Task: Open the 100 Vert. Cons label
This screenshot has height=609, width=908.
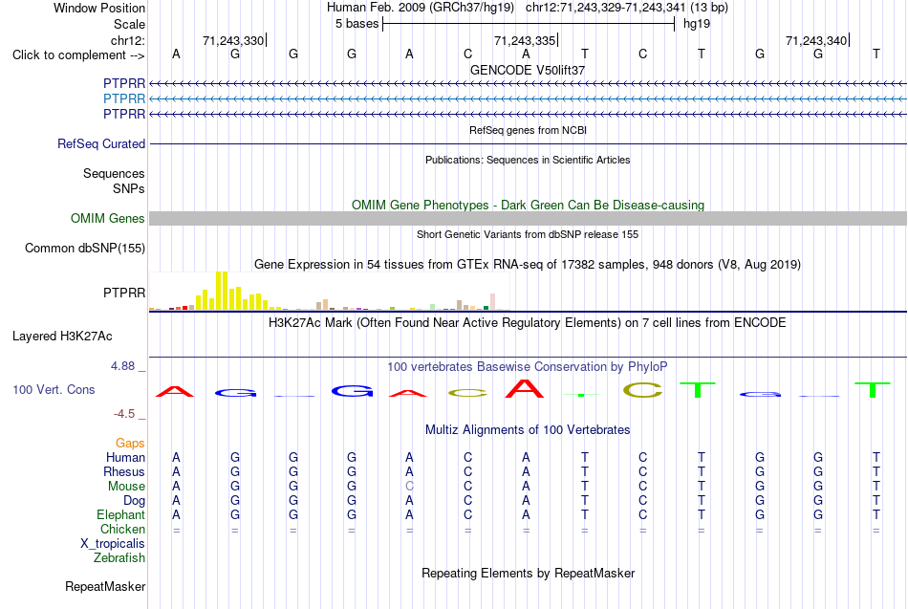Action: [x=54, y=389]
